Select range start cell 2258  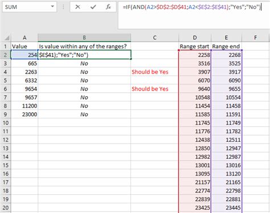pyautogui.click(x=195, y=55)
